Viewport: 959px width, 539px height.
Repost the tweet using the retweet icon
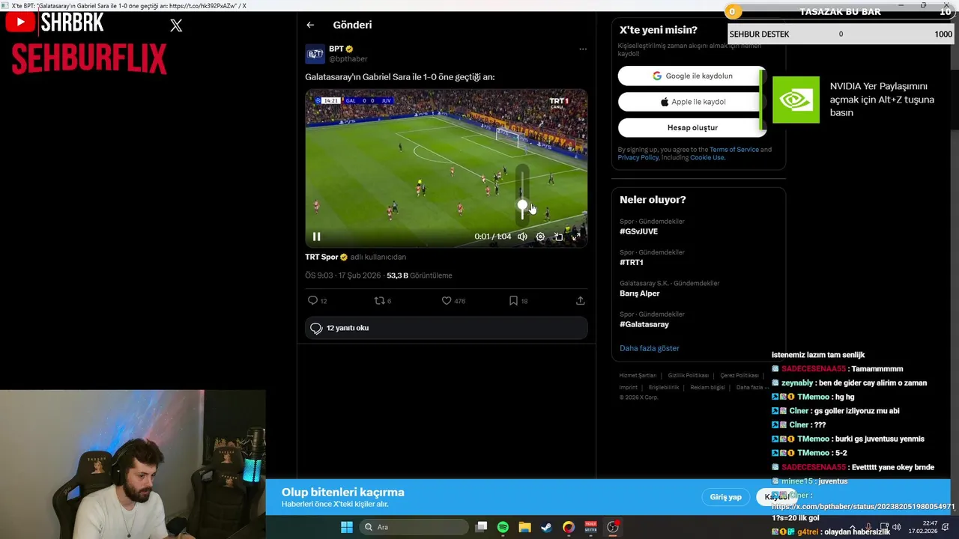click(379, 300)
